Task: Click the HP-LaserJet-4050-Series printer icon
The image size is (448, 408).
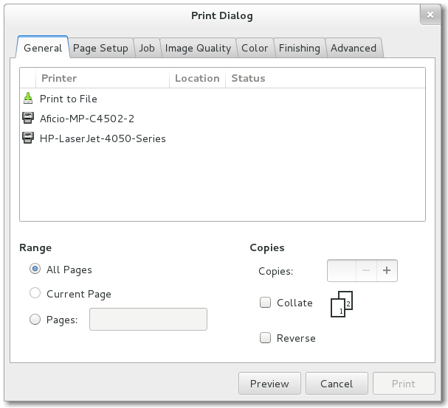Action: coord(28,138)
